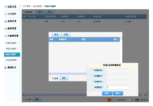Click 删除 in the background page footer
Screen dimensions: 153x106
[x=37, y=99]
